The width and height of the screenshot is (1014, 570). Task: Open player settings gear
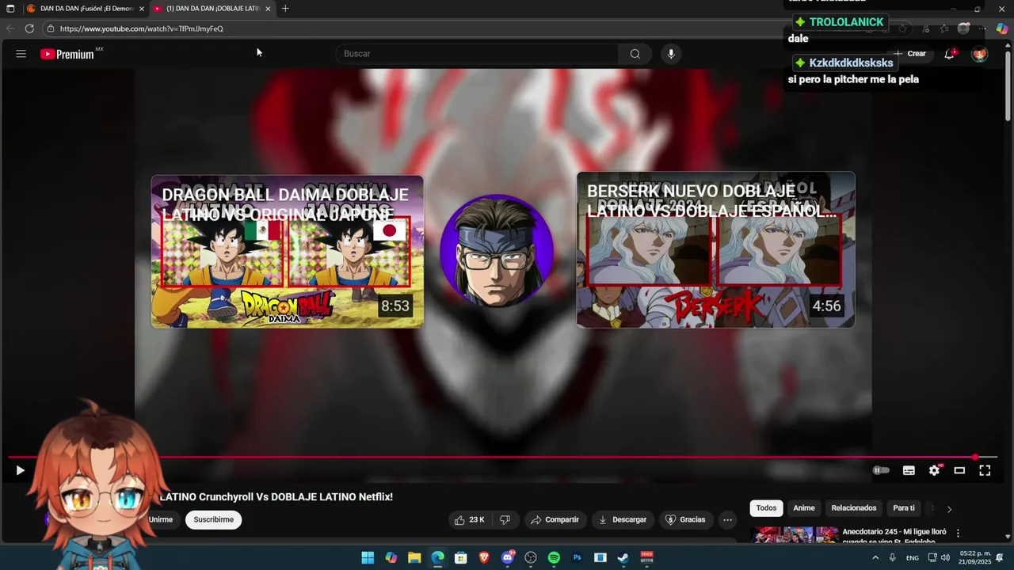tap(934, 470)
